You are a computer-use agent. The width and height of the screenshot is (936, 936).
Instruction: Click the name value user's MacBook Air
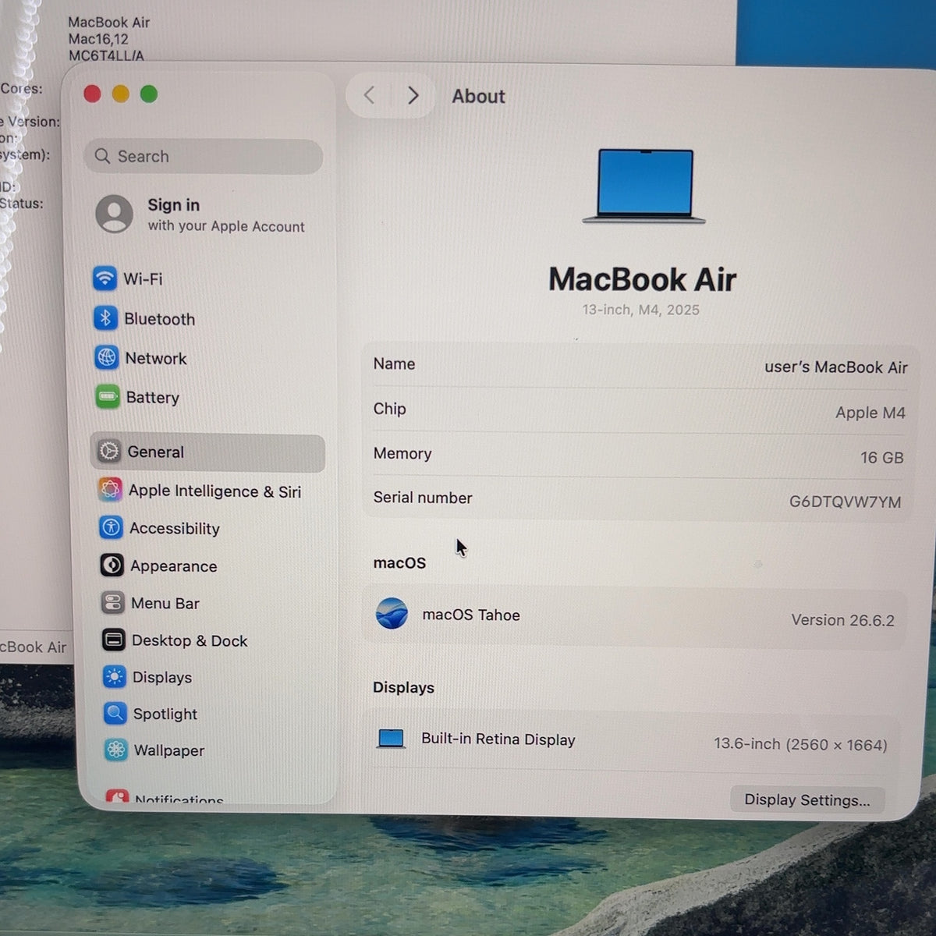coord(835,367)
